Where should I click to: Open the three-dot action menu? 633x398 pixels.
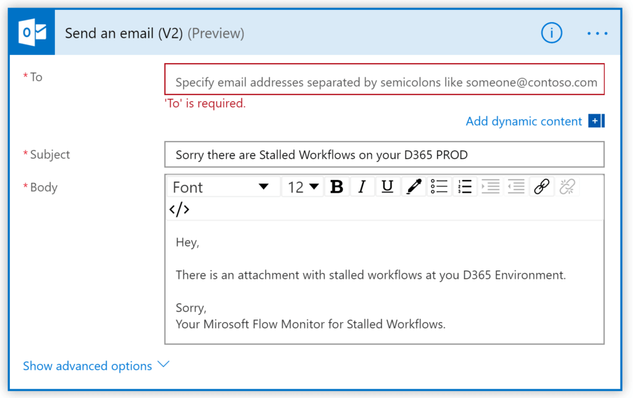[x=597, y=33]
